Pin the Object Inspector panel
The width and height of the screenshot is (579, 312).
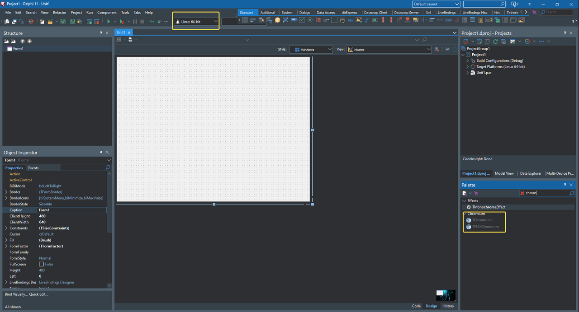101,153
